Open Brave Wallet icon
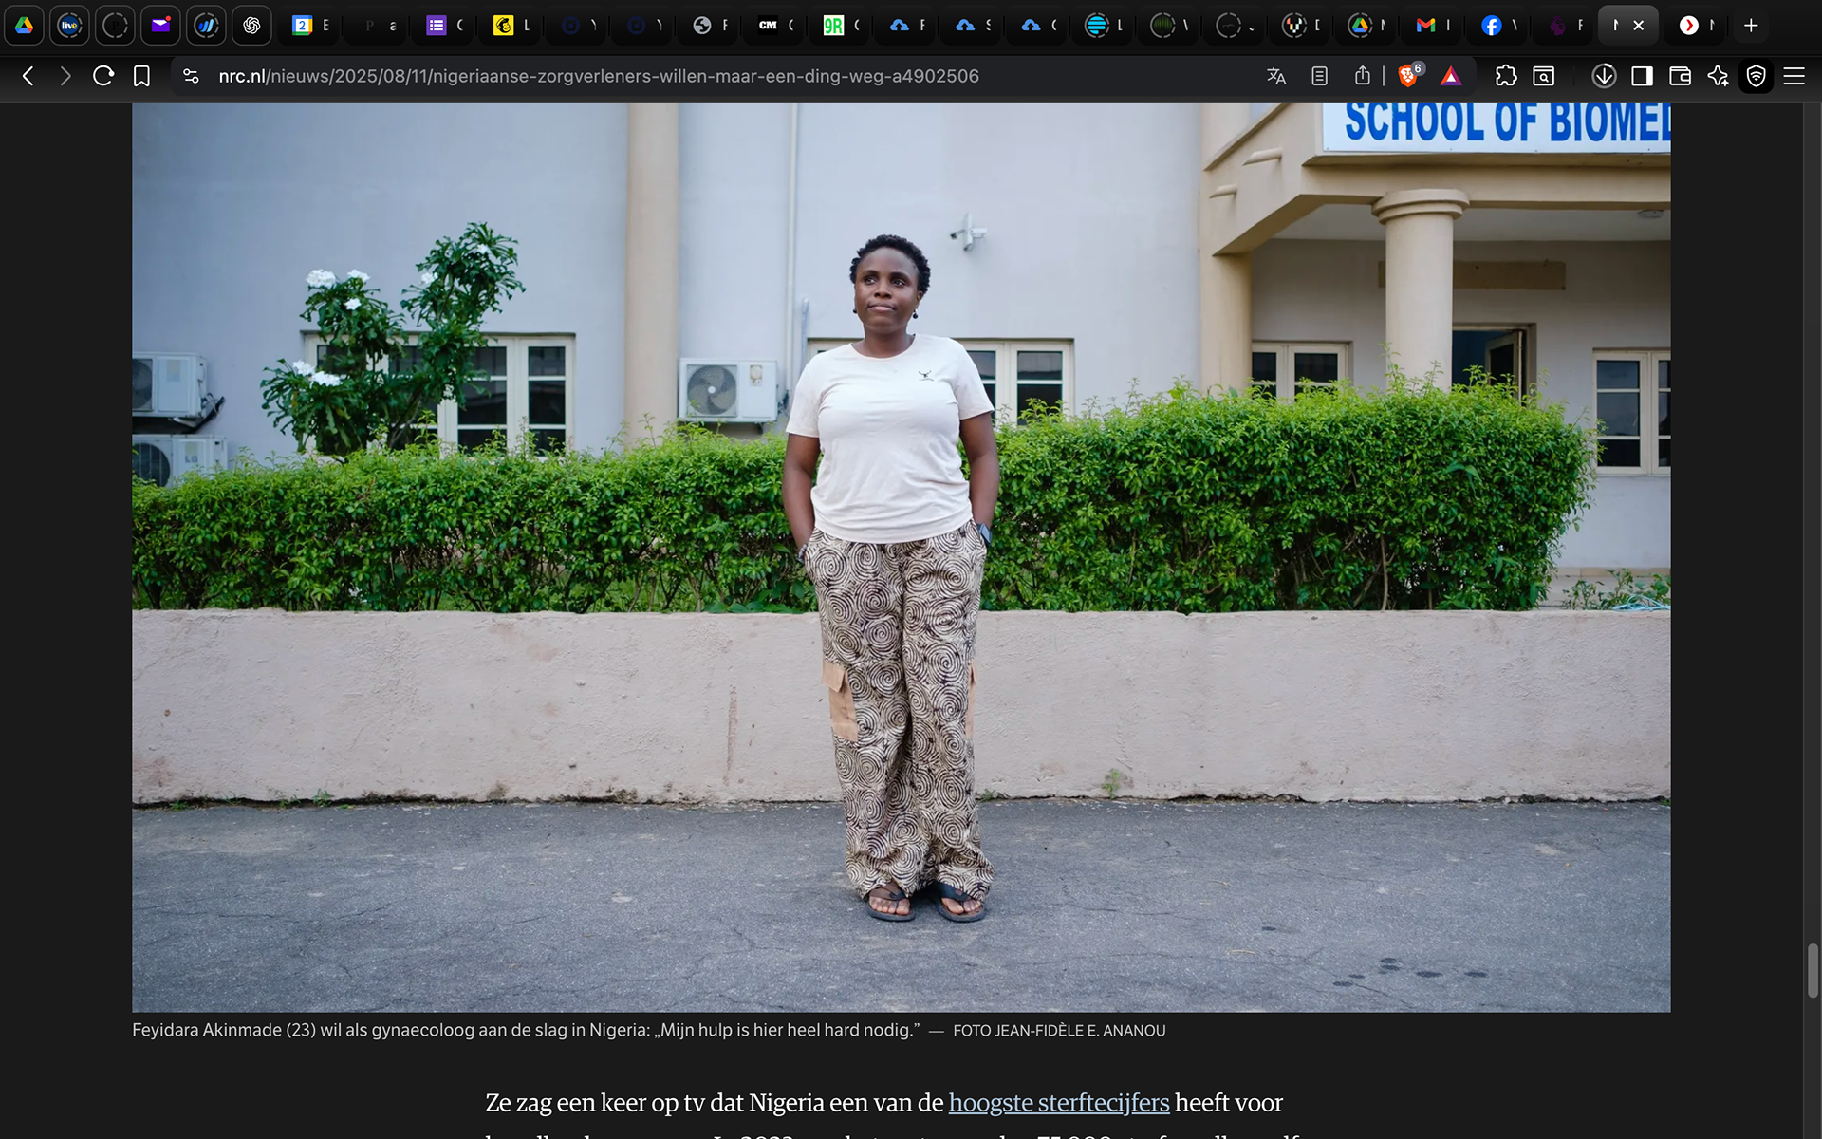The height and width of the screenshot is (1139, 1822). pos(1680,76)
